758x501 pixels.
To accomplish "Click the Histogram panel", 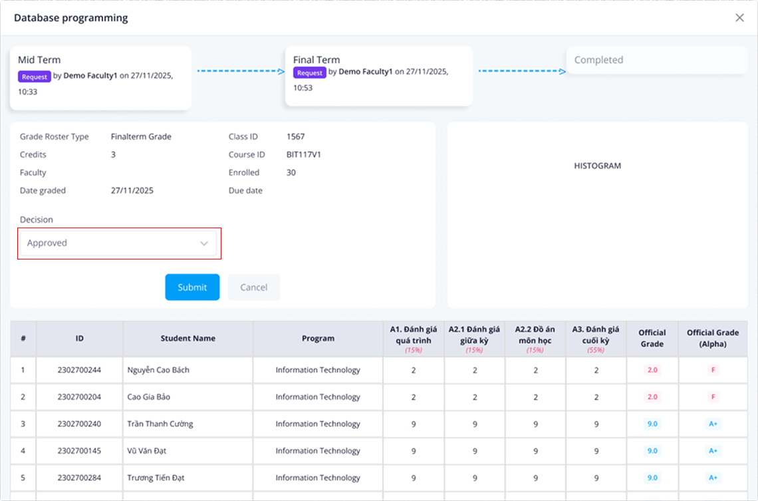I will point(597,214).
